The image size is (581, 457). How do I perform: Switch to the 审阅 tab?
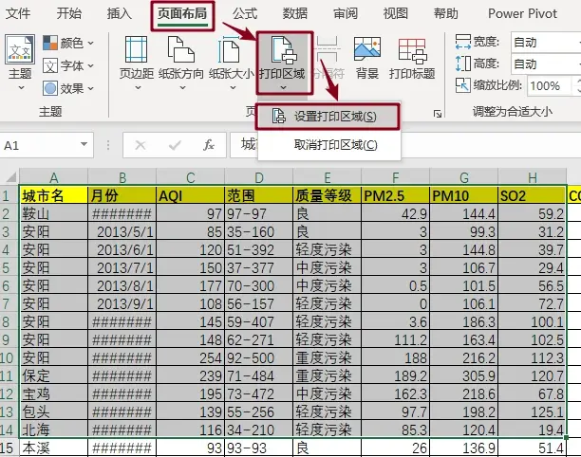[346, 13]
